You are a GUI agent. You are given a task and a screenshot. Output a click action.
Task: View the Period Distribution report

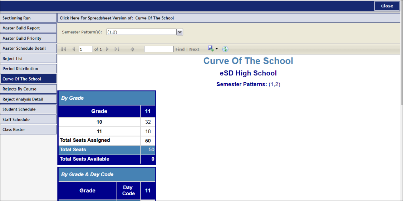[29, 69]
